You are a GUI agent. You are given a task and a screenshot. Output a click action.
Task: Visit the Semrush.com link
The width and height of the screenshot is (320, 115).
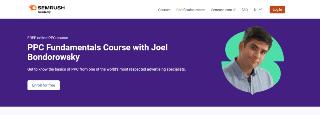coord(222,10)
